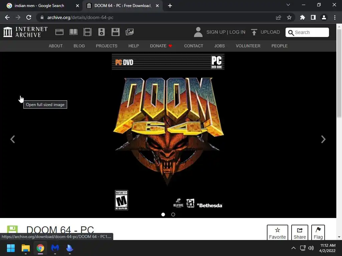Screen dimensions: 342x256
Task: Go forward in browser history
Action: coord(18,17)
